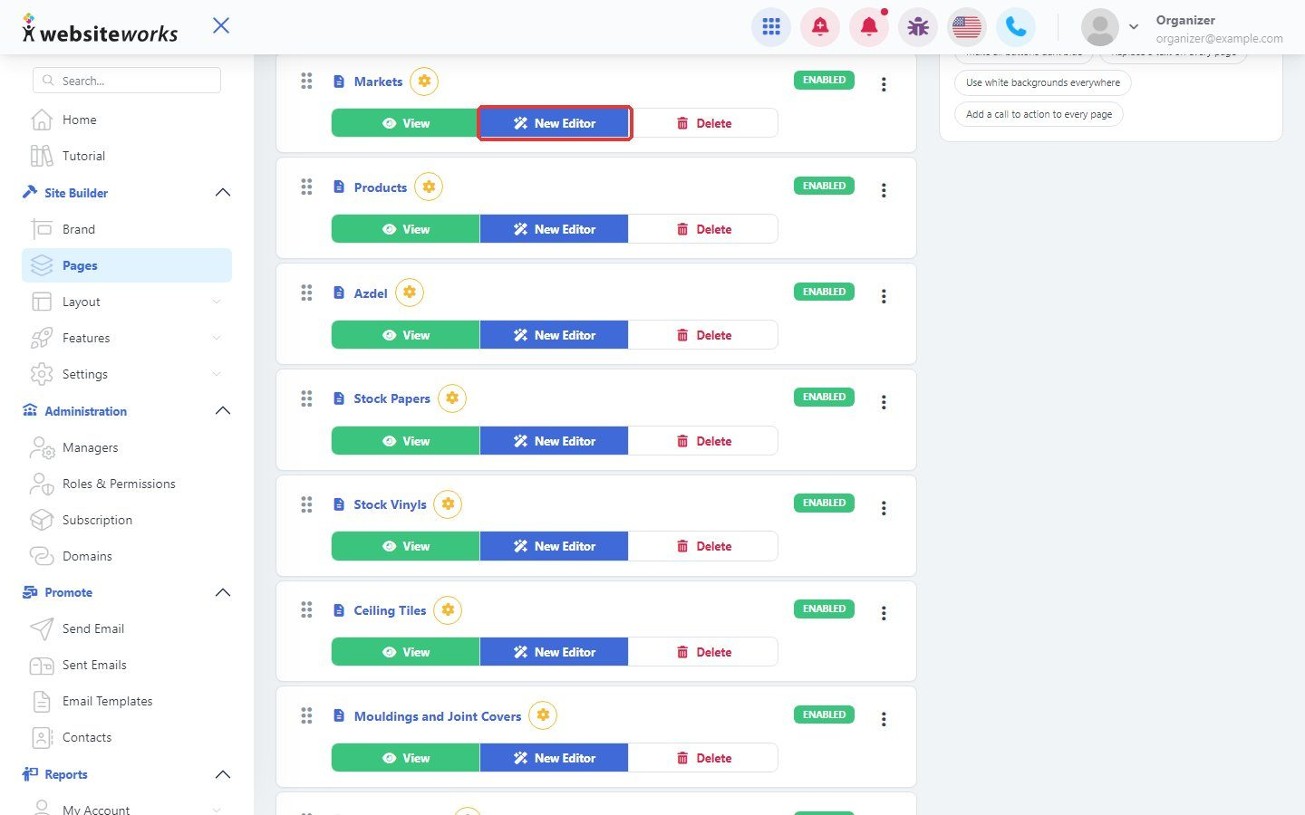Collapse the Site Builder section
Image resolution: width=1305 pixels, height=815 pixels.
pos(222,193)
